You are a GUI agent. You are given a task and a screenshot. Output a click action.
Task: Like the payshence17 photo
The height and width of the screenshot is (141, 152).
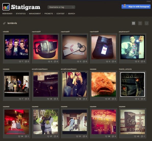pyautogui.click(x=136, y=61)
